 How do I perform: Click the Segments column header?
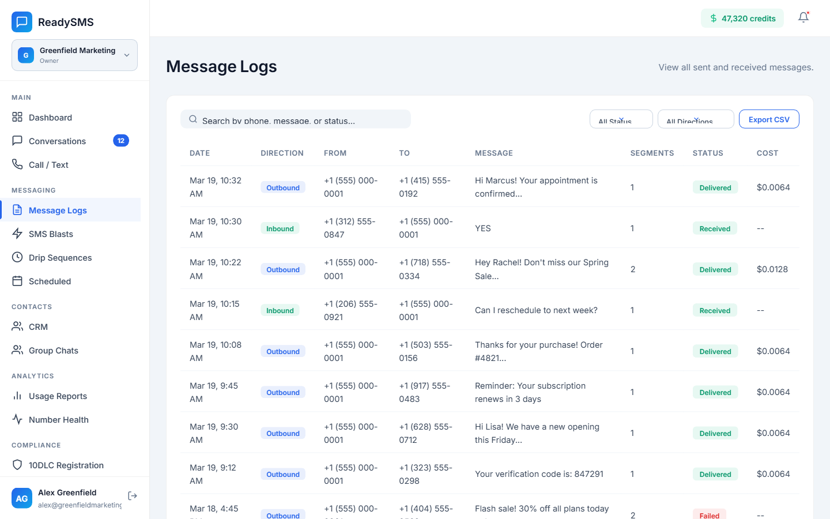pyautogui.click(x=652, y=153)
